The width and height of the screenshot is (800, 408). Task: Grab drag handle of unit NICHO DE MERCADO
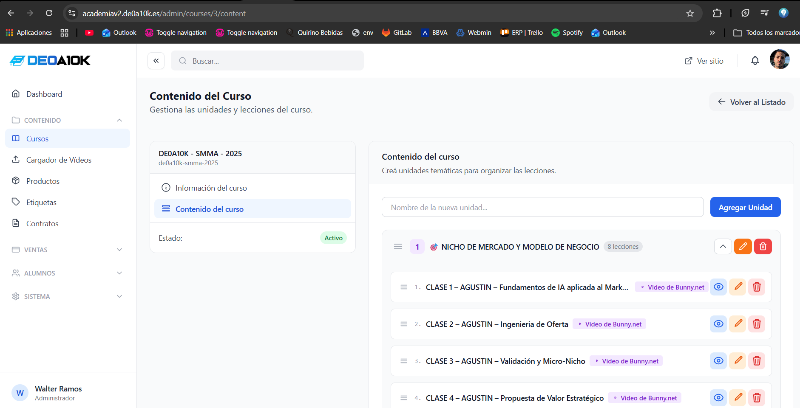(398, 247)
